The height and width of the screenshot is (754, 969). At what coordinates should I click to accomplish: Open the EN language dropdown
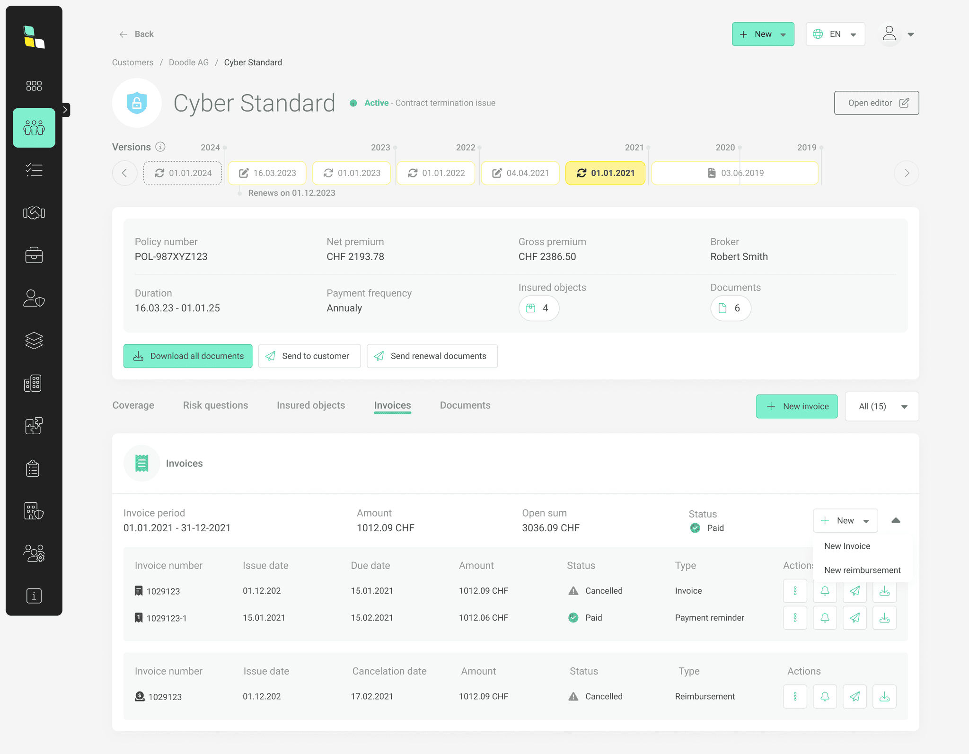pyautogui.click(x=836, y=34)
